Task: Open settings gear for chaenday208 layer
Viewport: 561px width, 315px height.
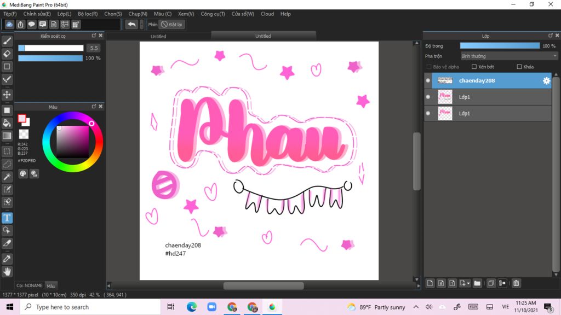Action: tap(546, 81)
